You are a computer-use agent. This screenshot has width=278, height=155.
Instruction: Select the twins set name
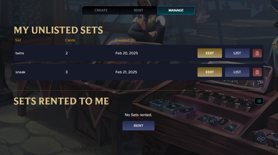point(20,53)
